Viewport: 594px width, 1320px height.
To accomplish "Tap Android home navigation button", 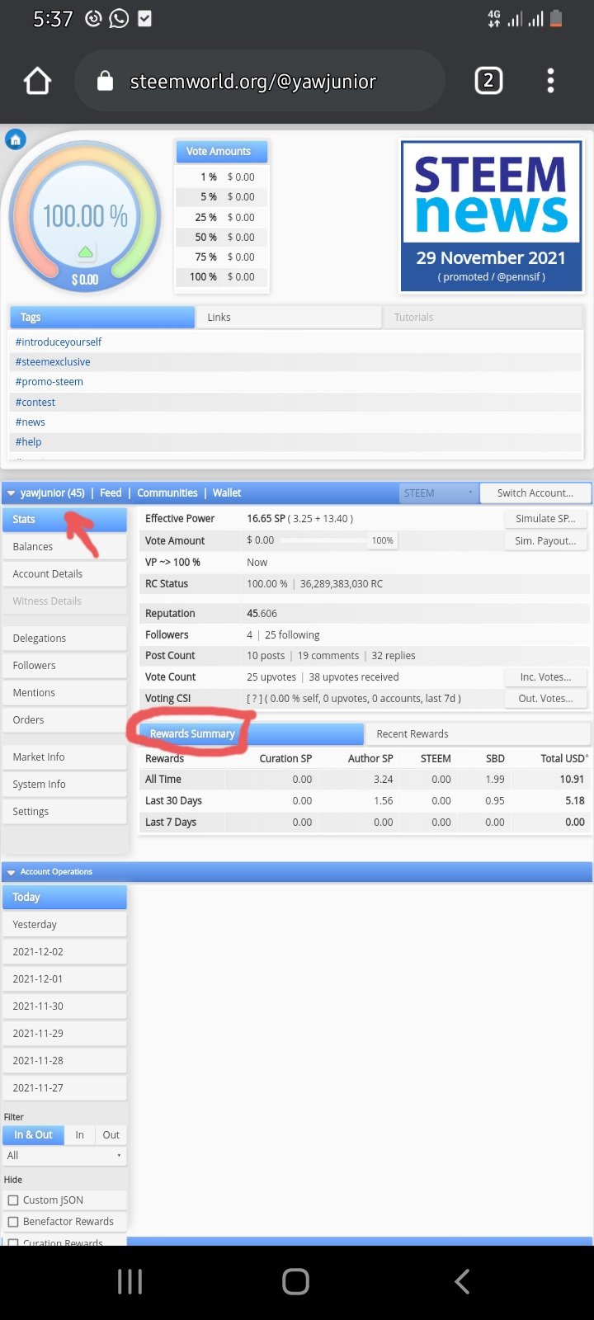I will tap(296, 1281).
